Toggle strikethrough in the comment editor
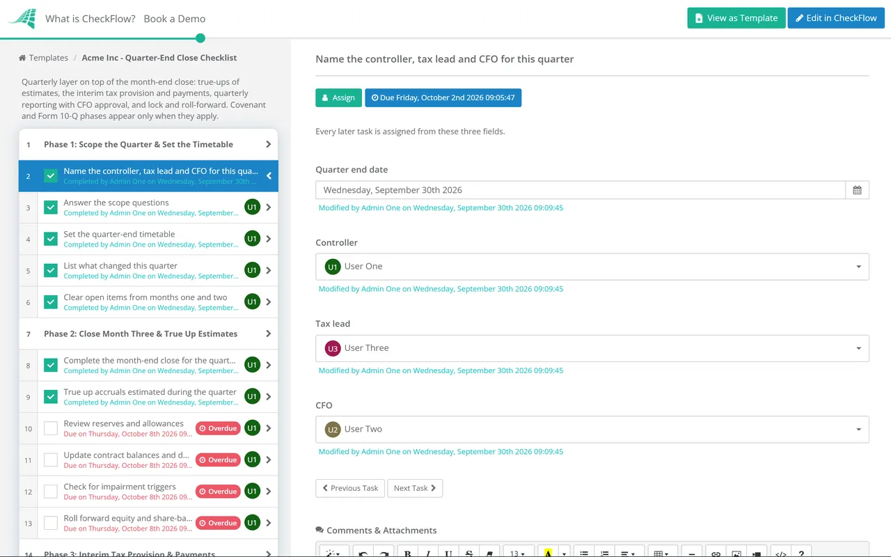Image resolution: width=891 pixels, height=557 pixels. [x=468, y=552]
